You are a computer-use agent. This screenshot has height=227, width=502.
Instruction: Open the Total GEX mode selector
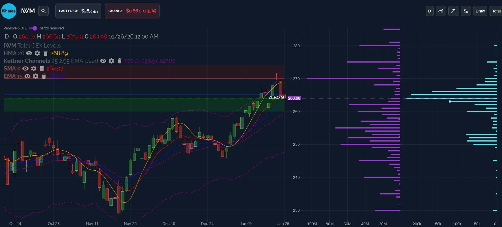496,11
